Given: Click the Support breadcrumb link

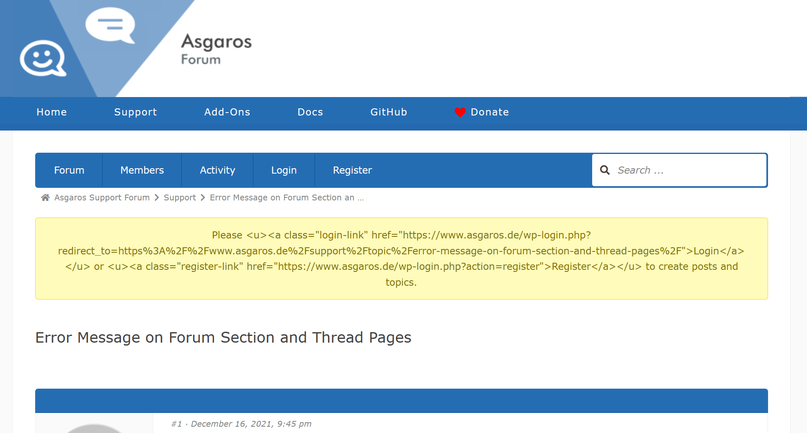Looking at the screenshot, I should coord(180,197).
